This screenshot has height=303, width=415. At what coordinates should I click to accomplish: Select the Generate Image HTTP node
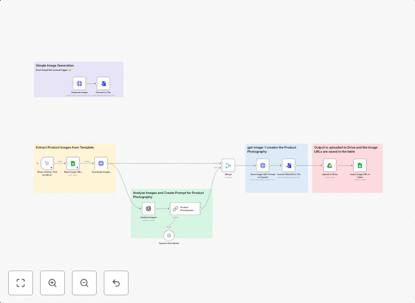coord(80,83)
